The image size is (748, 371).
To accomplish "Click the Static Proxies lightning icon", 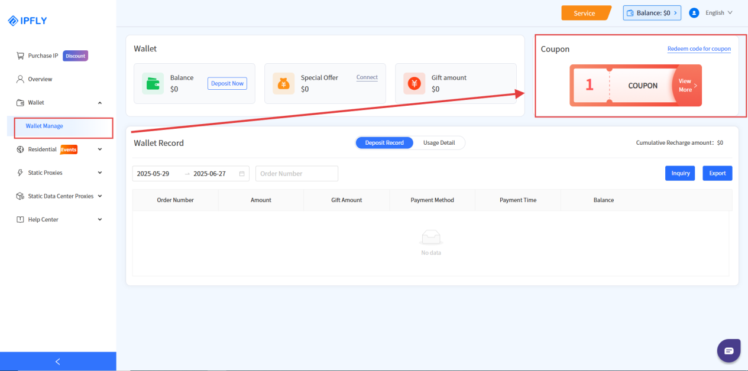I will [x=20, y=173].
